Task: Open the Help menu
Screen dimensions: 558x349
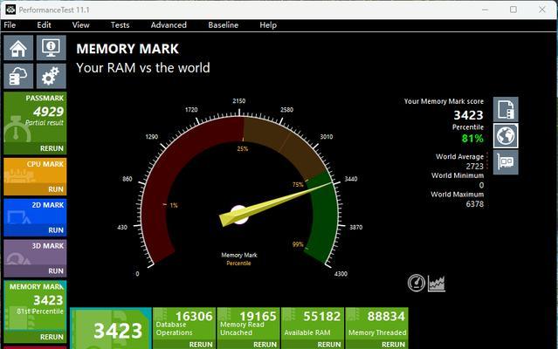Action: 268,25
